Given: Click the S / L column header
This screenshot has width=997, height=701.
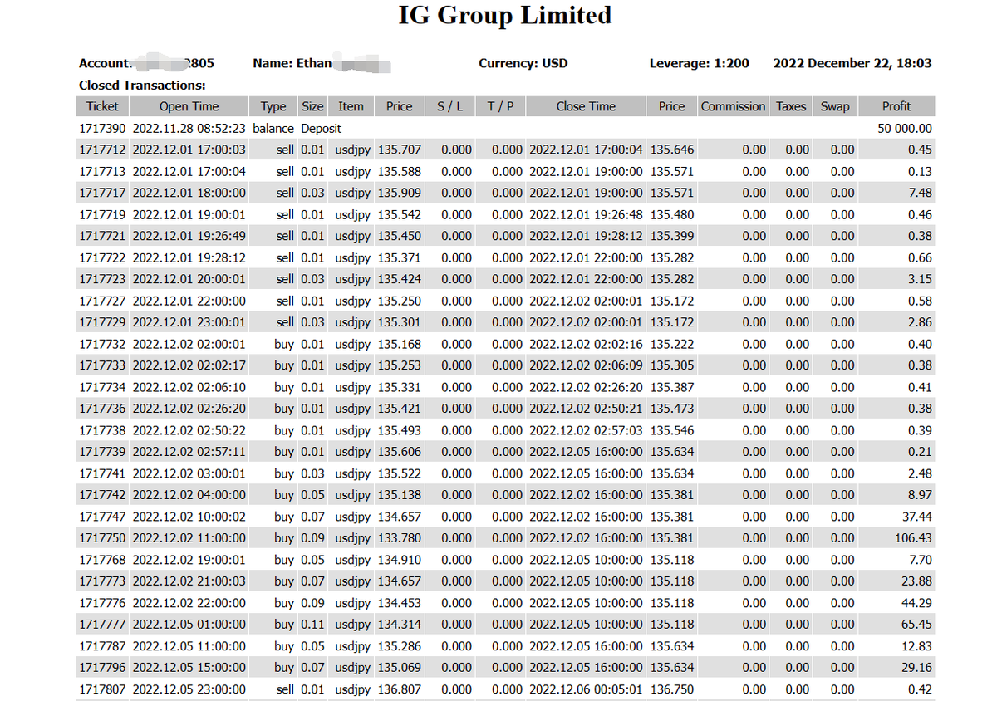Looking at the screenshot, I should [x=449, y=106].
